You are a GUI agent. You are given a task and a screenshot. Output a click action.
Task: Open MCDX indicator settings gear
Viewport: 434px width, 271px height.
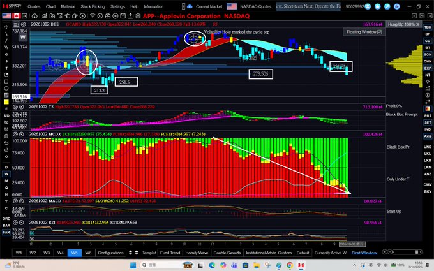pos(15,134)
